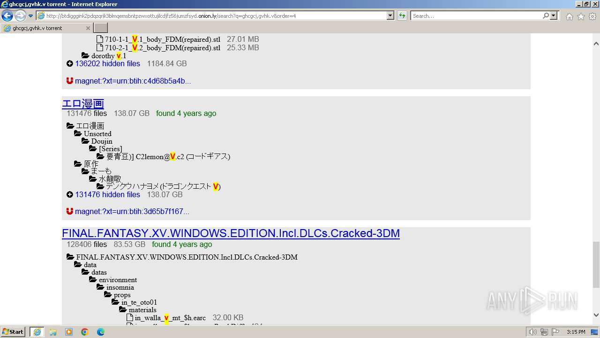The width and height of the screenshot is (600, 338).
Task: Click the insomnia folder icon
Action: [100, 287]
